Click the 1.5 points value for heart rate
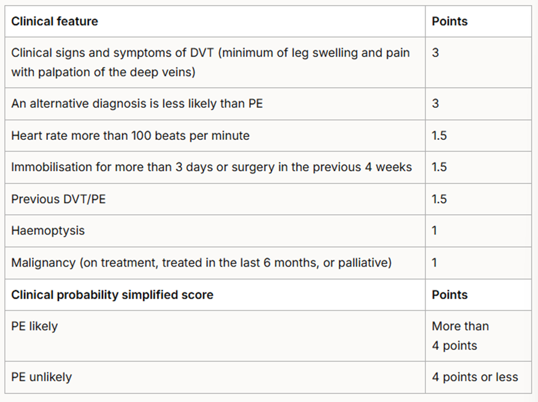Image resolution: width=538 pixels, height=402 pixels. click(440, 136)
